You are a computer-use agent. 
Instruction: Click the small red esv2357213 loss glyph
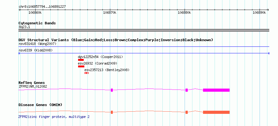coord(87,73)
